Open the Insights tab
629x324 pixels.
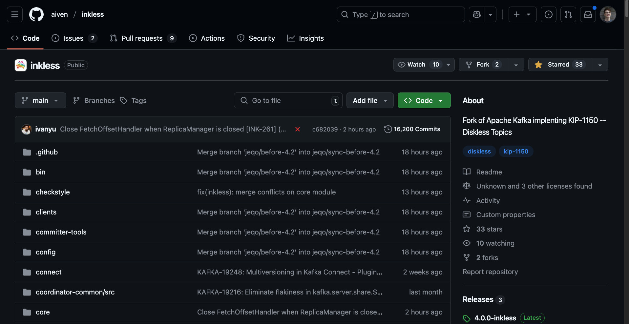pyautogui.click(x=305, y=38)
